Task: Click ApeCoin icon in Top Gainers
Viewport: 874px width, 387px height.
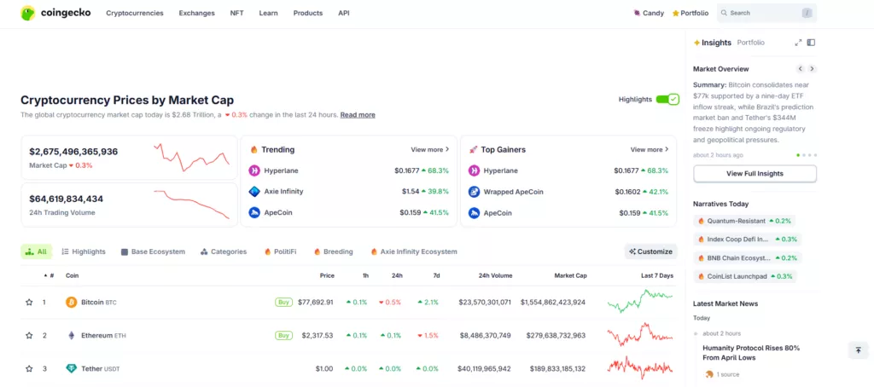Action: pos(475,213)
